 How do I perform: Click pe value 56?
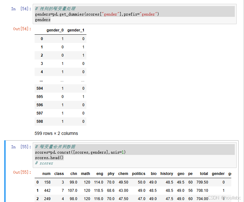pyautogui.click(x=191, y=190)
